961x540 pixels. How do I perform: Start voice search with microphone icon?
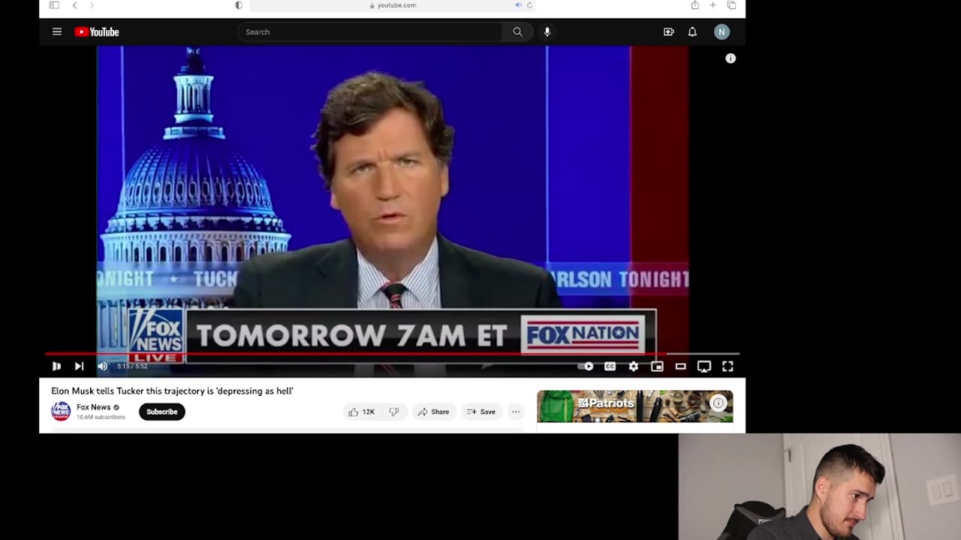tap(547, 31)
